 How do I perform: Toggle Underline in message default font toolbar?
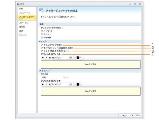tap(50, 85)
